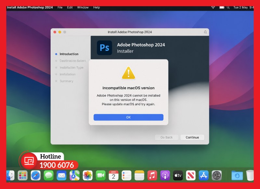
Task: Click the date and time in menu bar
Action: pyautogui.click(x=243, y=7)
